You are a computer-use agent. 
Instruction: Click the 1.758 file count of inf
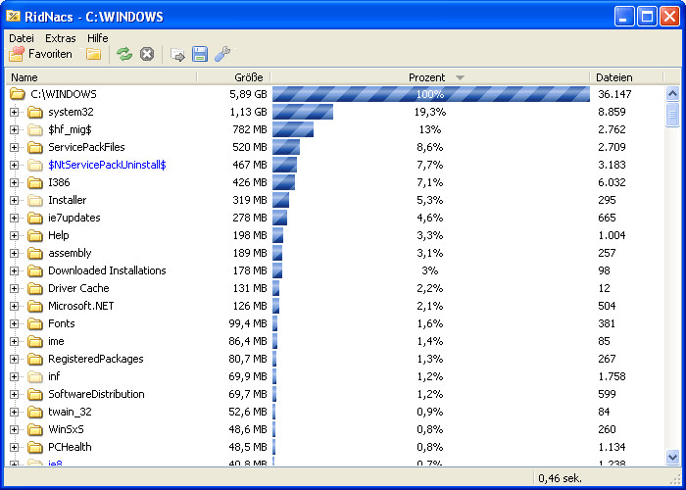[612, 376]
